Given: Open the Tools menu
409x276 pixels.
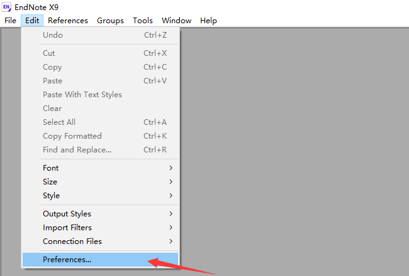Looking at the screenshot, I should click(143, 21).
